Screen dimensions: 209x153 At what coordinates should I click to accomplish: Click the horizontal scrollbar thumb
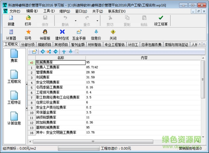93,141
